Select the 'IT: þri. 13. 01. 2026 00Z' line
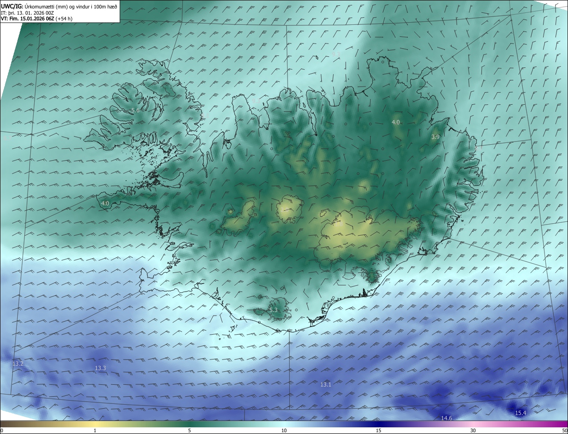 [28, 13]
